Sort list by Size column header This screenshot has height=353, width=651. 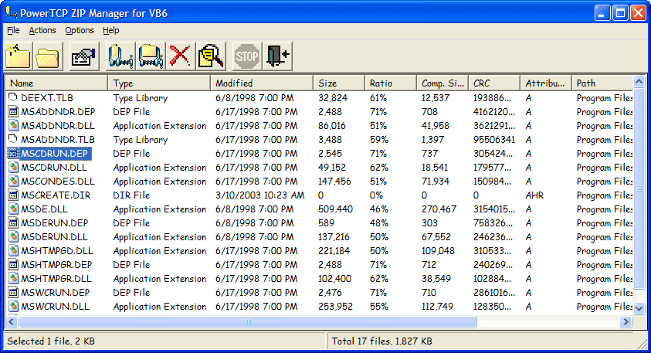339,83
